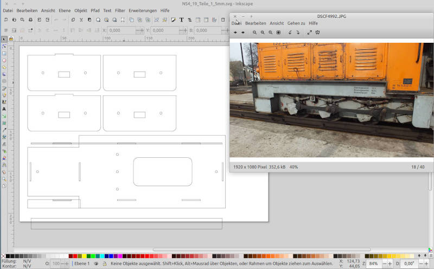Select the Calligraphy pen tool
This screenshot has height=269, width=434.
click(4, 102)
